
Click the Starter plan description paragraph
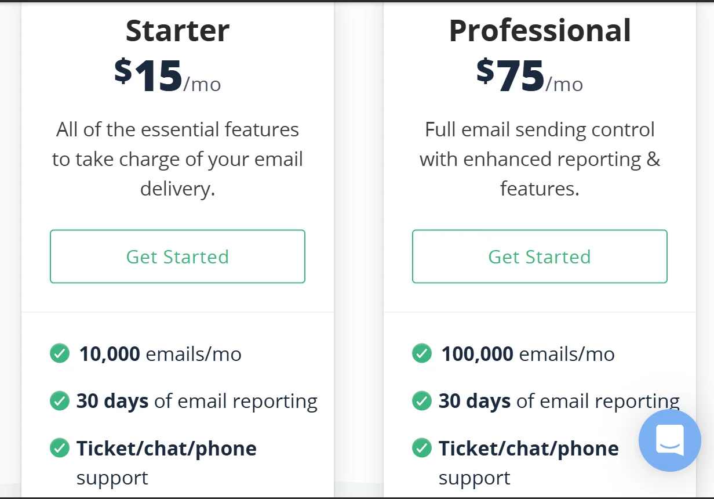pos(177,160)
